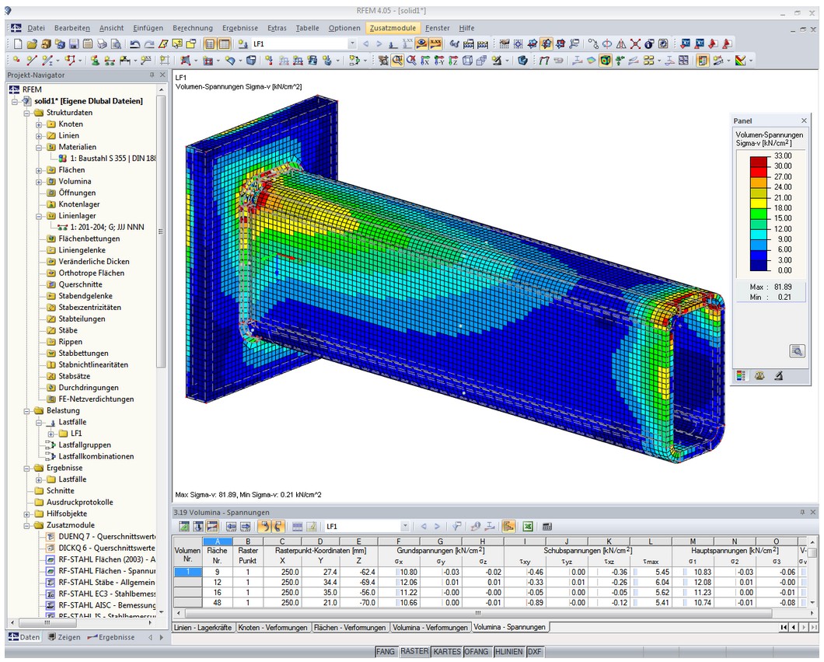Open the LF1 load case dropdown in toolbar
Viewport: 824px width, 662px height.
click(353, 44)
